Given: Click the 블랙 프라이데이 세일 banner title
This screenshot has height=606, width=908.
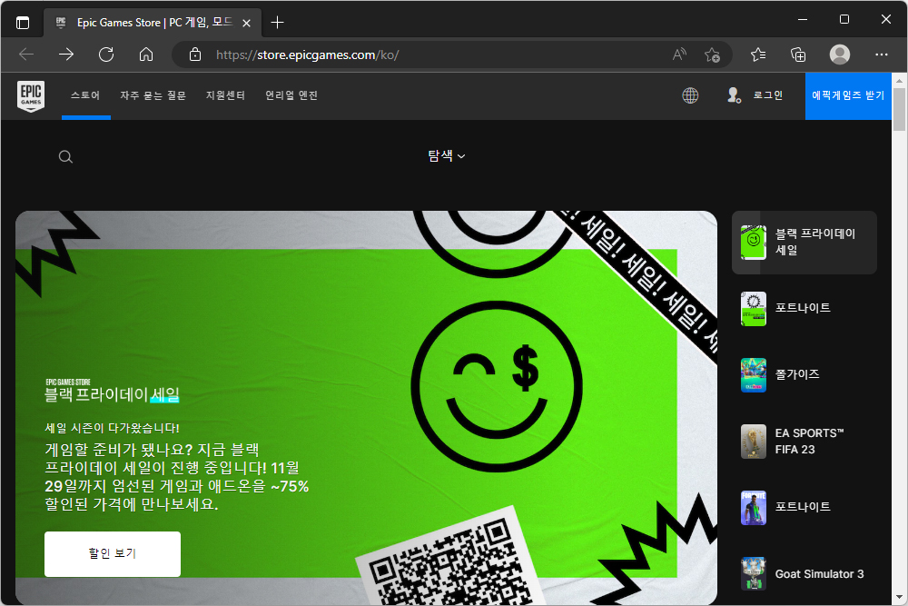Looking at the screenshot, I should 112,395.
